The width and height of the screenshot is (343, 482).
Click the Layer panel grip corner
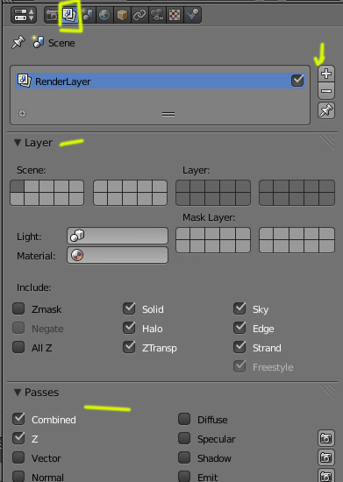pyautogui.click(x=327, y=142)
